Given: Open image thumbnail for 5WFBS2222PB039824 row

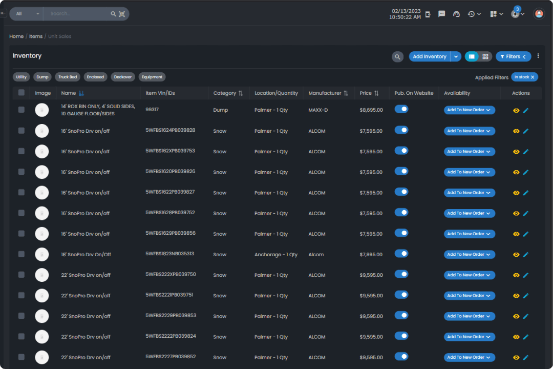Looking at the screenshot, I should (x=42, y=337).
